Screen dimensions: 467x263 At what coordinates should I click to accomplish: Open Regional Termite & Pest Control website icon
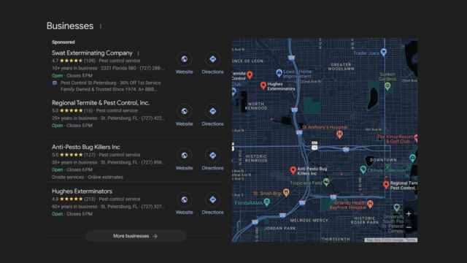click(185, 111)
